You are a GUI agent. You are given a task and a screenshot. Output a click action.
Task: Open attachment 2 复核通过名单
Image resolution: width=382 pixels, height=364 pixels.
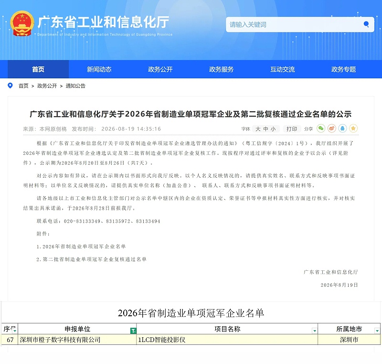tap(91, 259)
